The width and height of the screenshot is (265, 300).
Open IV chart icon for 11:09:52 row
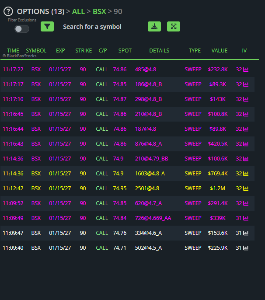click(x=246, y=203)
